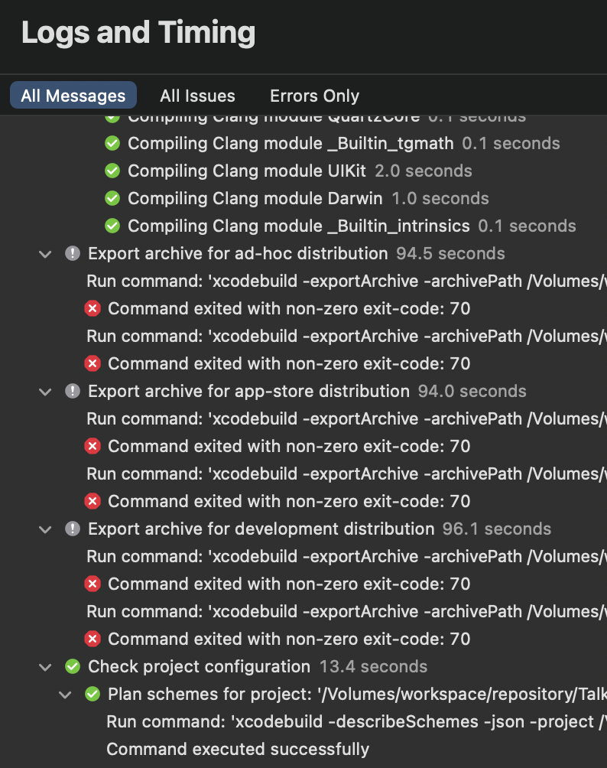Collapse Export archive for app-store distribution
This screenshot has width=607, height=768.
pos(46,392)
